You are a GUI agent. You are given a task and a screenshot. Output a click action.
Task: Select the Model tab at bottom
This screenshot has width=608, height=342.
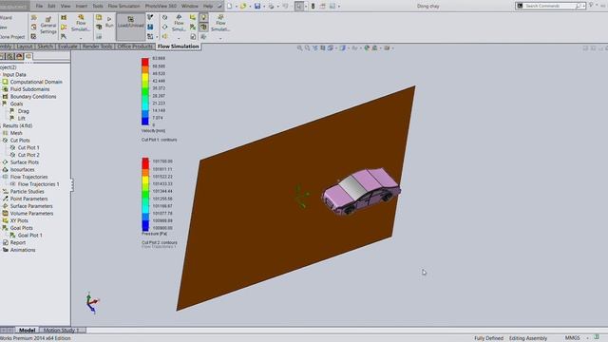(x=27, y=330)
